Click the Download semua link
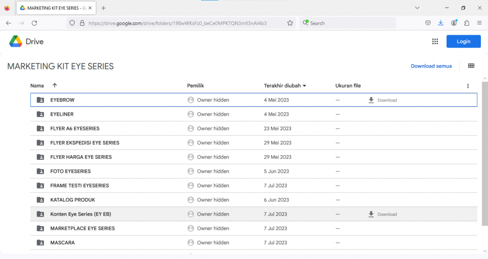Viewport: 488px width, 259px height. [431, 66]
